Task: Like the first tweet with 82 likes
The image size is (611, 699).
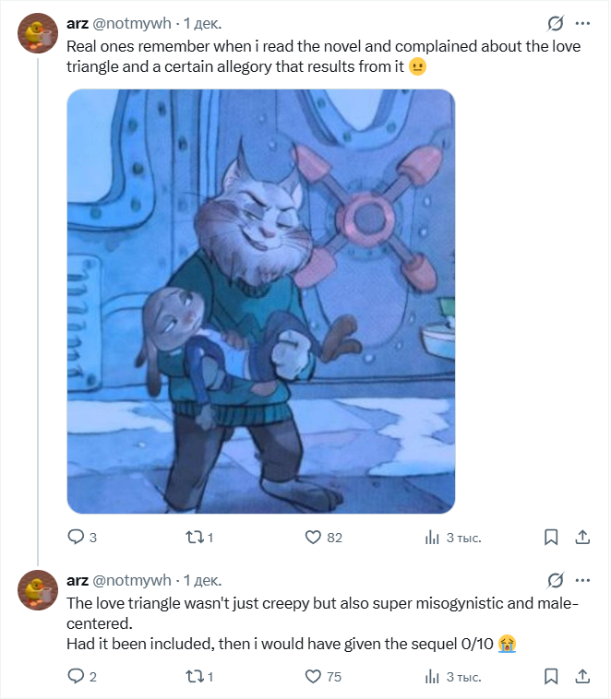Action: pyautogui.click(x=313, y=537)
